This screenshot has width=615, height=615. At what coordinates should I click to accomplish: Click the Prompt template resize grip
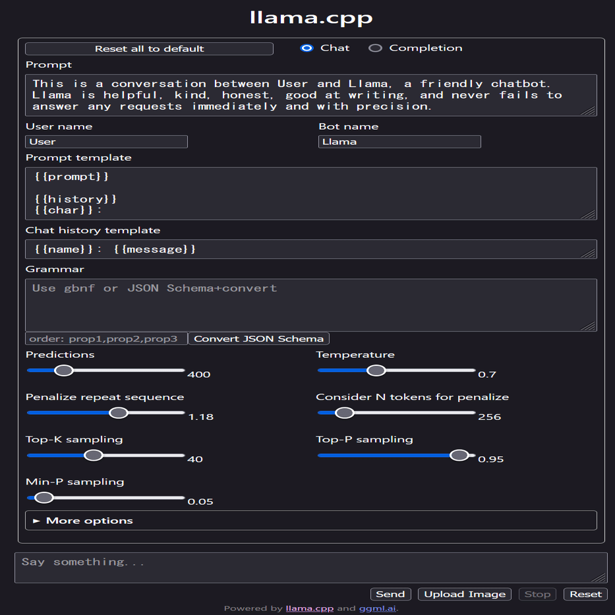(589, 214)
